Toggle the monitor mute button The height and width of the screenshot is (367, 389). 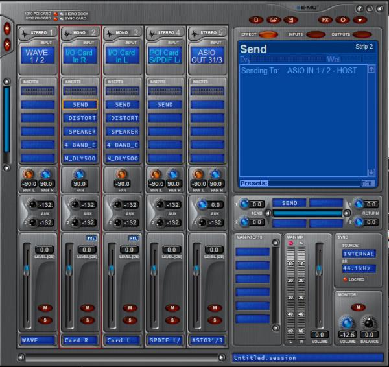pos(359,307)
